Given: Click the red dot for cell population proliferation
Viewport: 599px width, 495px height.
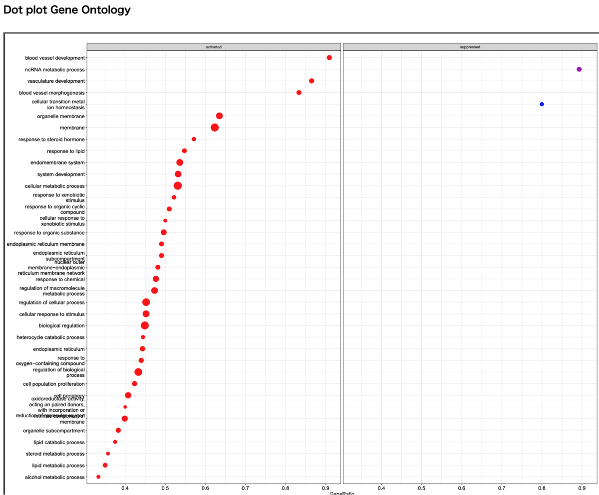Looking at the screenshot, I should 134,384.
